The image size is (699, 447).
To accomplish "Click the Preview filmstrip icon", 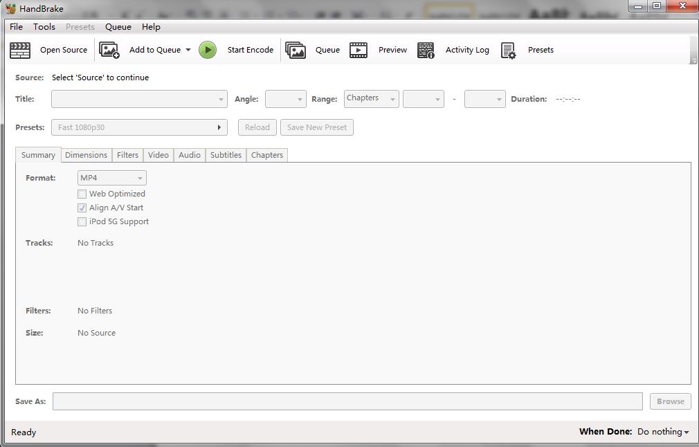I will click(358, 50).
